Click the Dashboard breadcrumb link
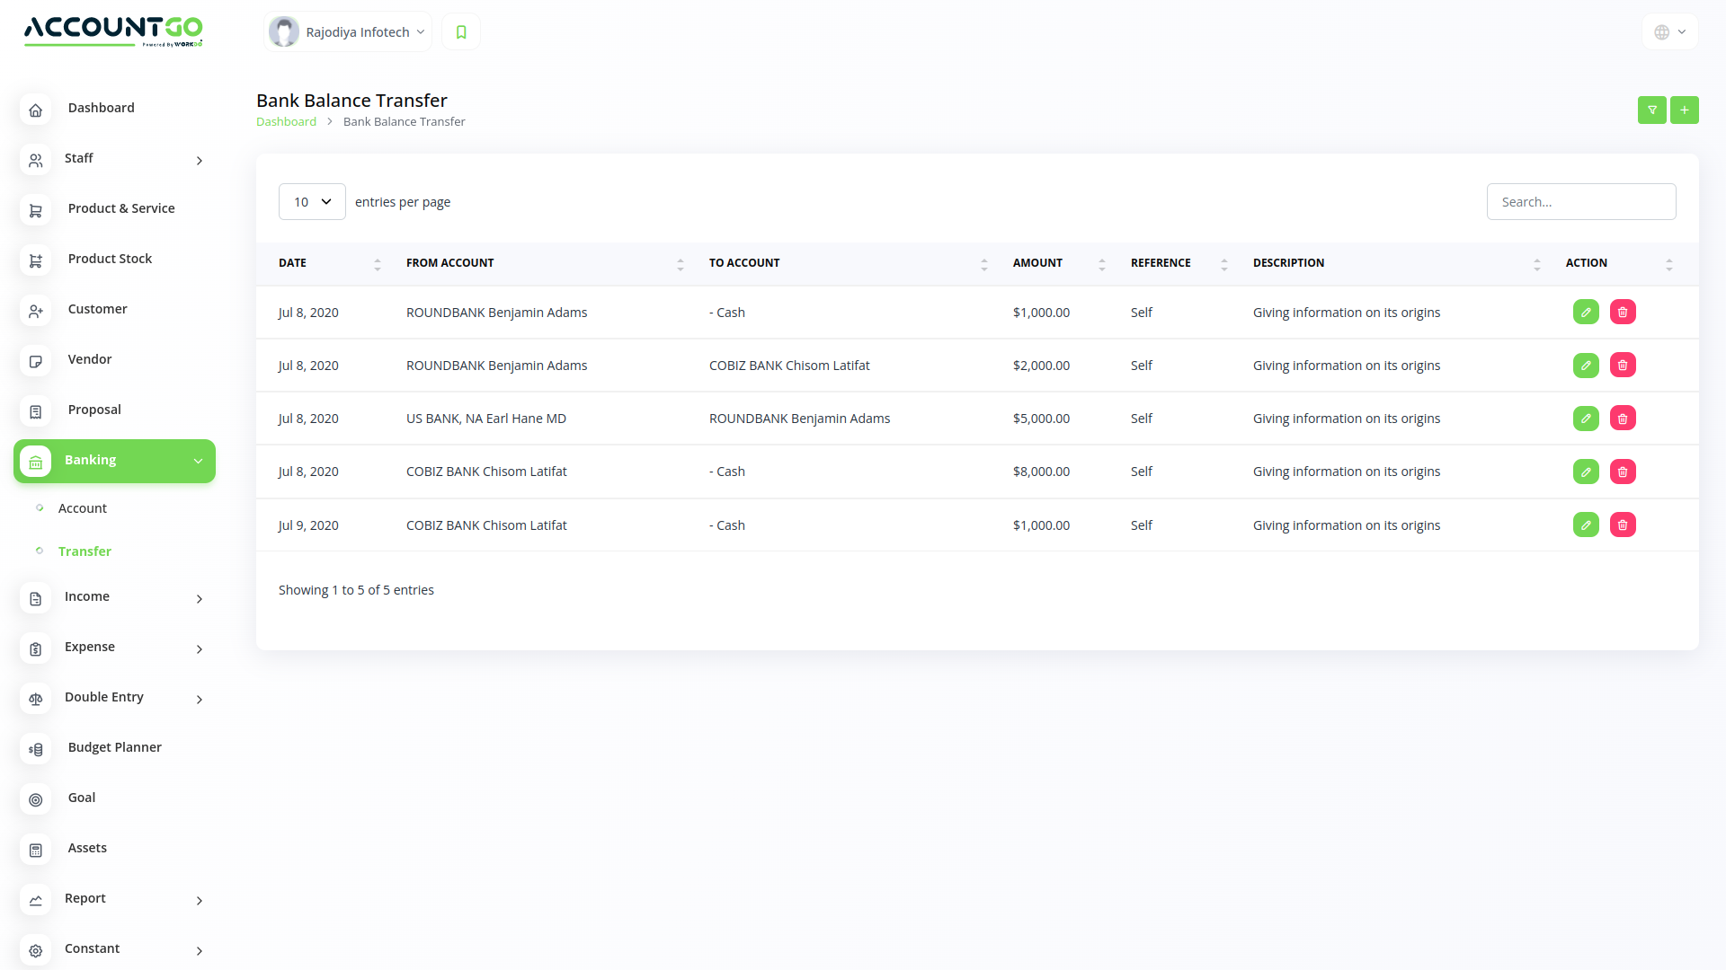Image resolution: width=1726 pixels, height=970 pixels. pos(286,121)
